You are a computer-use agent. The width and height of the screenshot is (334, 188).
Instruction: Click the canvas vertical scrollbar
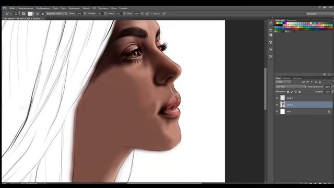[x=266, y=89]
